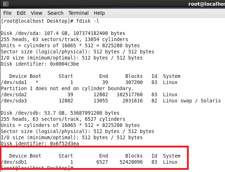This screenshot has width=225, height=172.
Task: Click the 'Partition 1 does not end' warning
Action: point(67,88)
